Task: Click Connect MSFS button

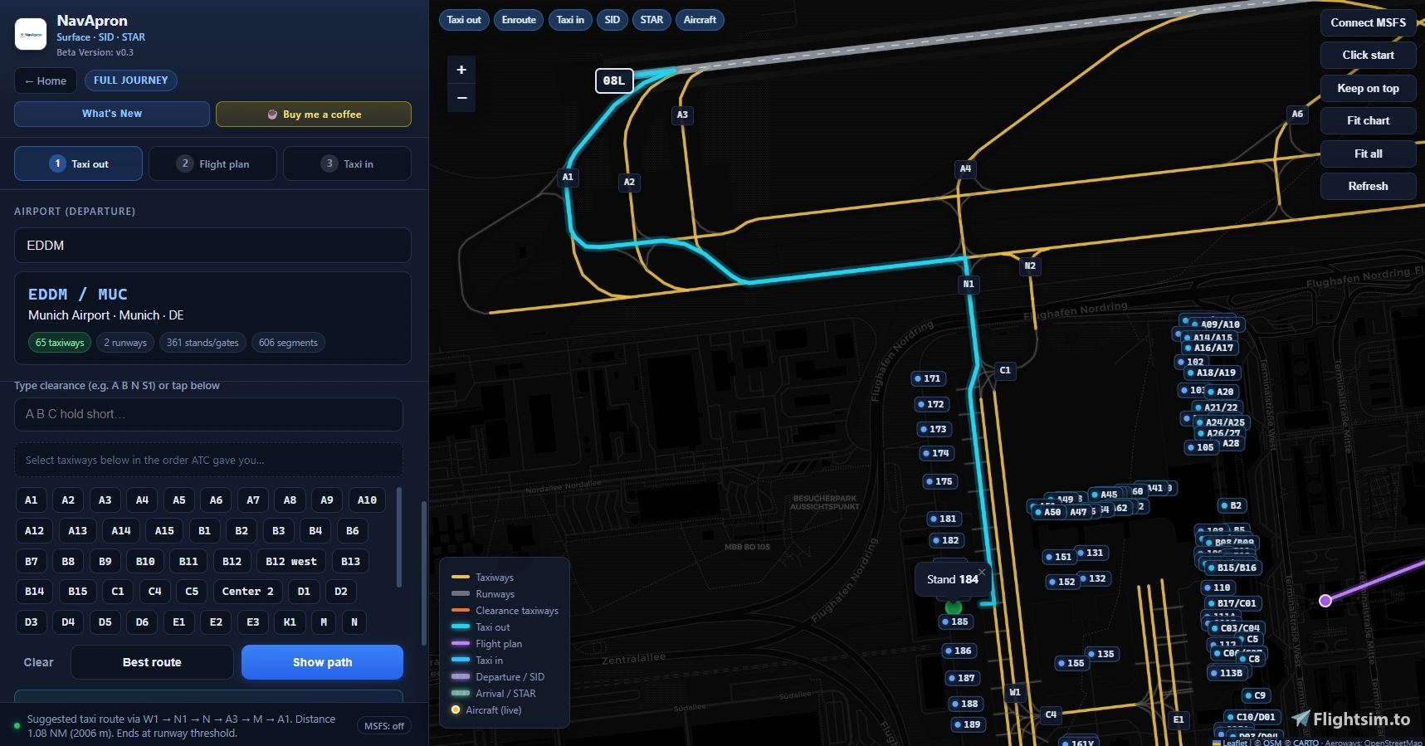Action: (1368, 22)
